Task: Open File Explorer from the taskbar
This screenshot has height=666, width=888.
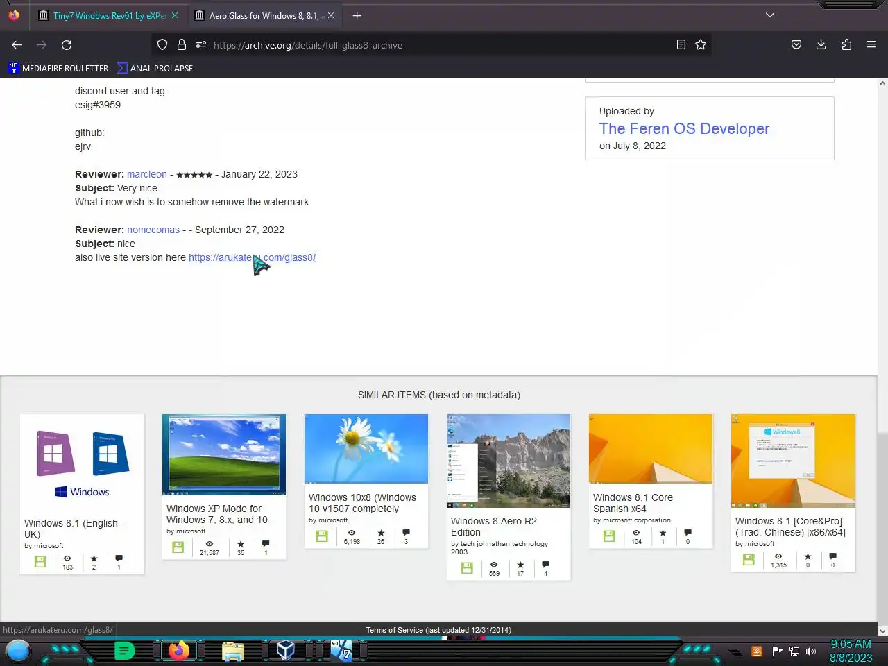Action: click(233, 651)
